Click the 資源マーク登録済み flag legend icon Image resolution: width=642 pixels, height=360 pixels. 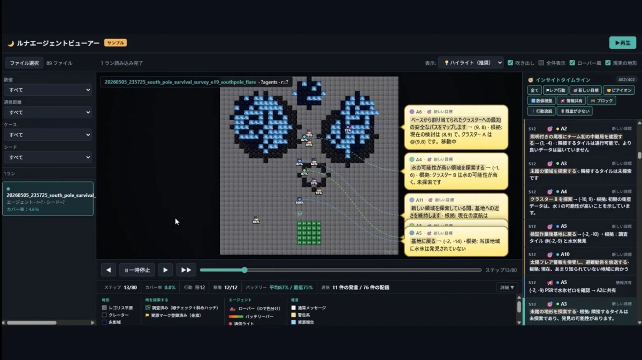click(148, 316)
